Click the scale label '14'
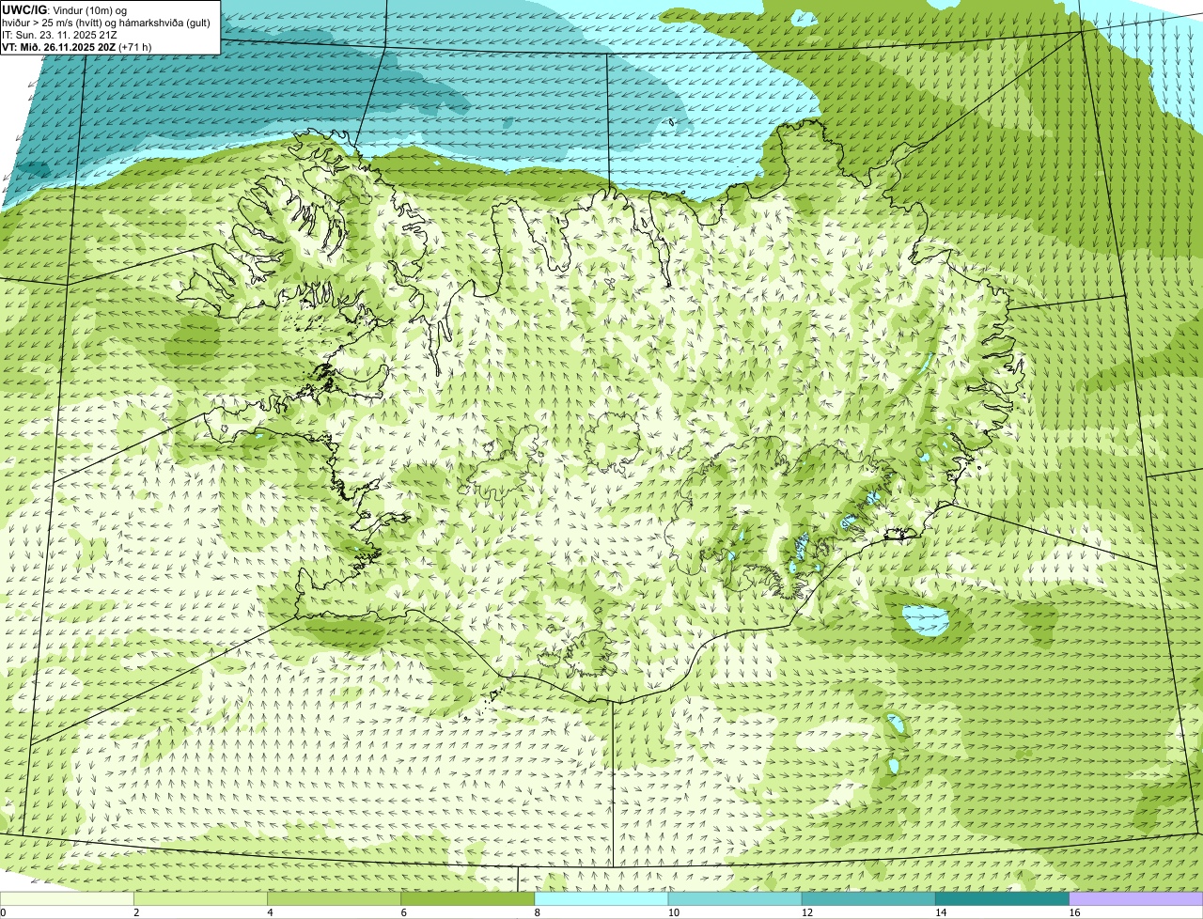The image size is (1203, 919). [x=940, y=912]
